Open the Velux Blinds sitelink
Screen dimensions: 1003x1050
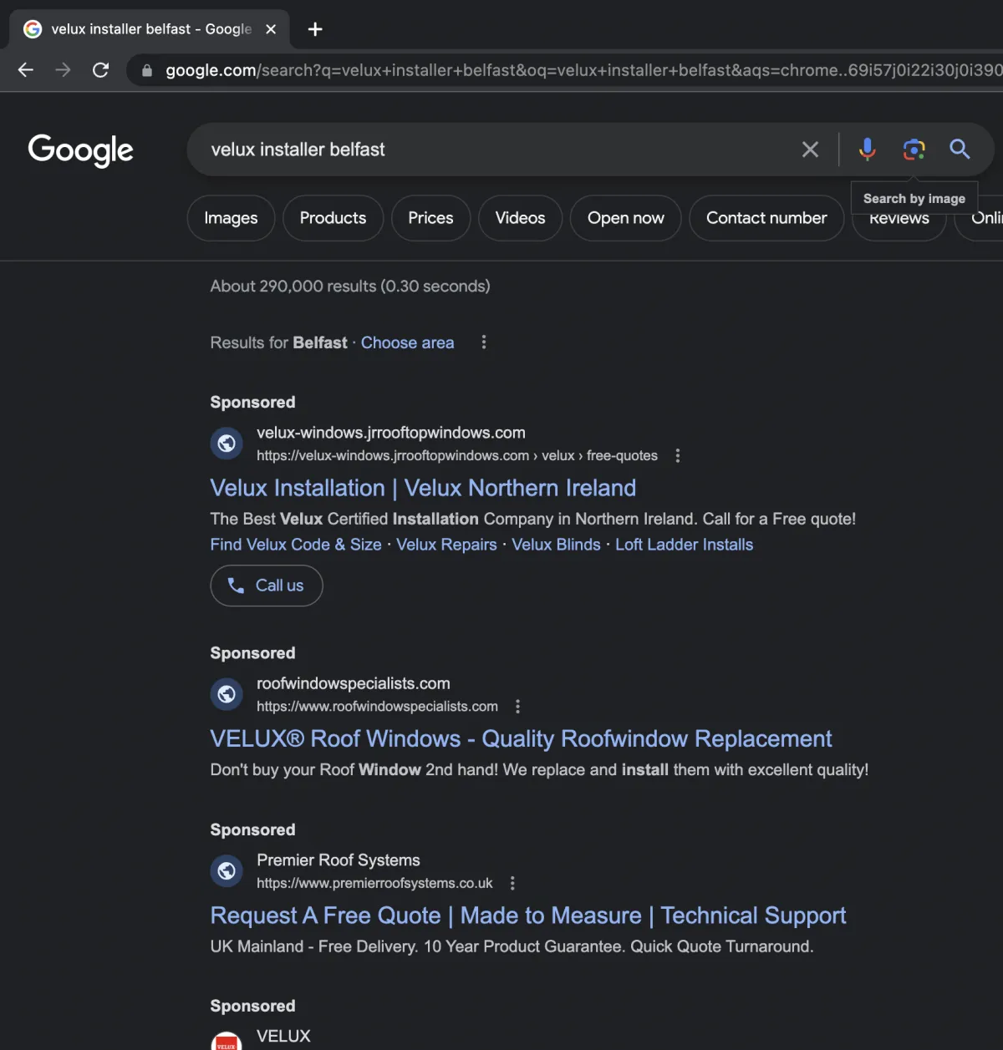(x=556, y=545)
